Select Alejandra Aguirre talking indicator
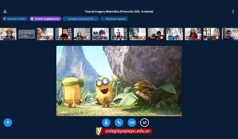The height and width of the screenshot is (139, 238). click(114, 19)
